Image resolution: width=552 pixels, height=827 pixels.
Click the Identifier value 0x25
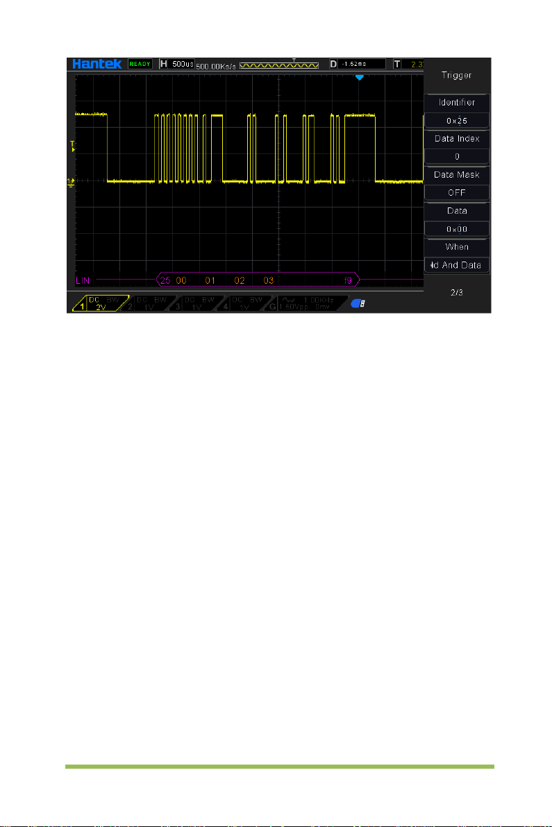pos(457,121)
